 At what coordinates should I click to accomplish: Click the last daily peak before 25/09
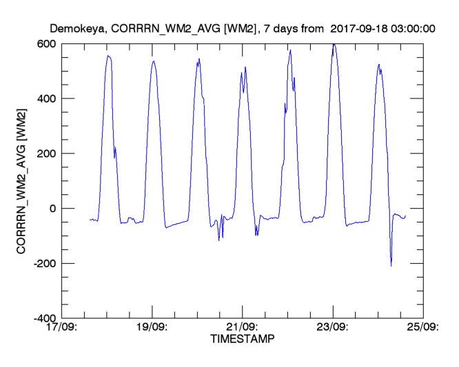point(378,65)
